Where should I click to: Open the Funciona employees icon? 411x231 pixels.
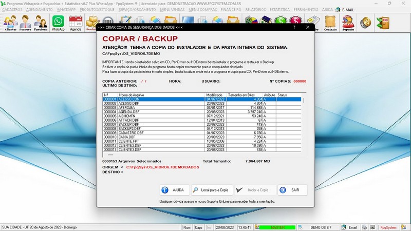(41, 23)
